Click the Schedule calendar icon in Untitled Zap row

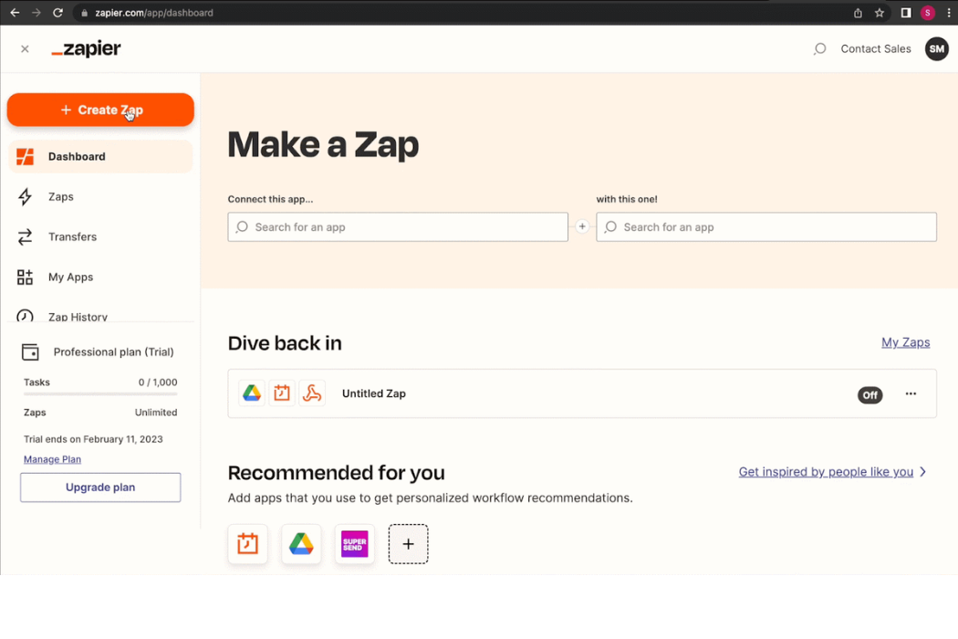tap(282, 393)
